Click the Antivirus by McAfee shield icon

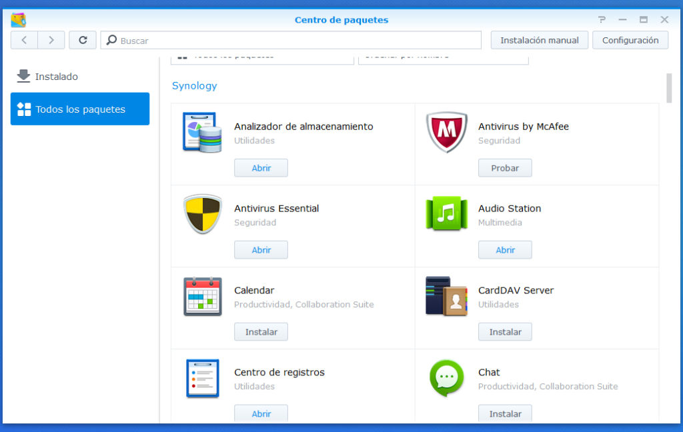[x=446, y=133]
